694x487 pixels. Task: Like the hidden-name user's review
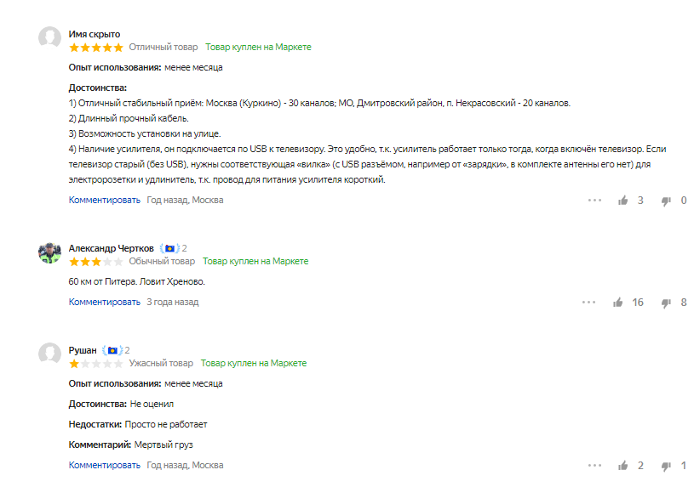coord(623,201)
